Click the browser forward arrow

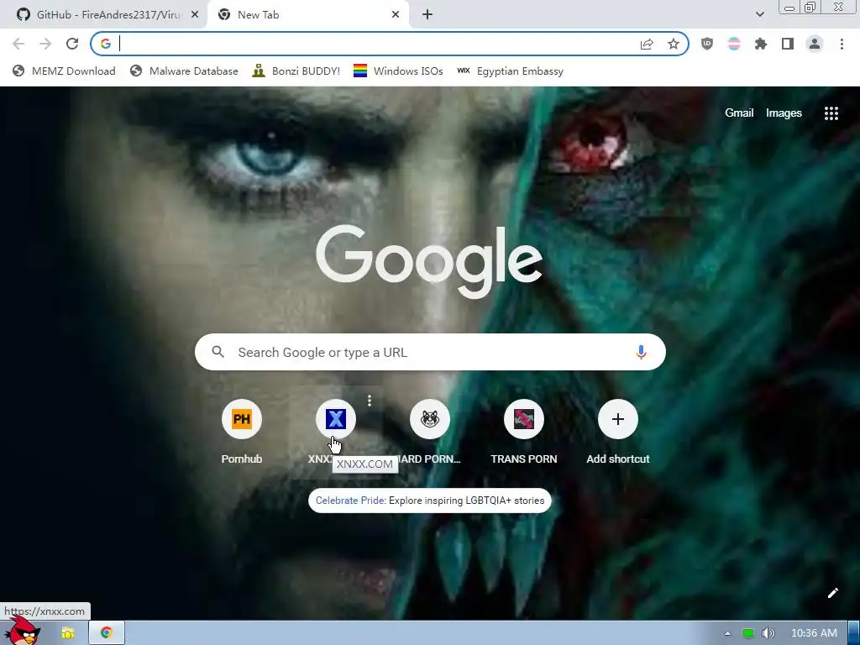tap(45, 44)
